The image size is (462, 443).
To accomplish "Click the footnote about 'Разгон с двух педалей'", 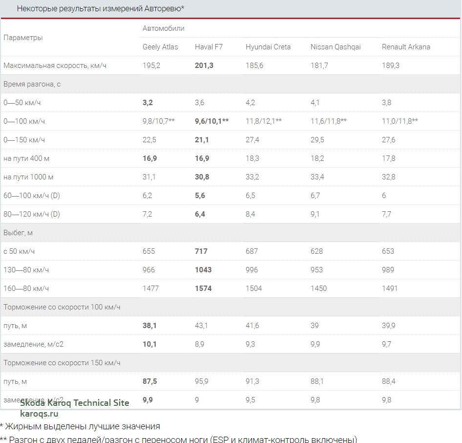I will [179, 439].
